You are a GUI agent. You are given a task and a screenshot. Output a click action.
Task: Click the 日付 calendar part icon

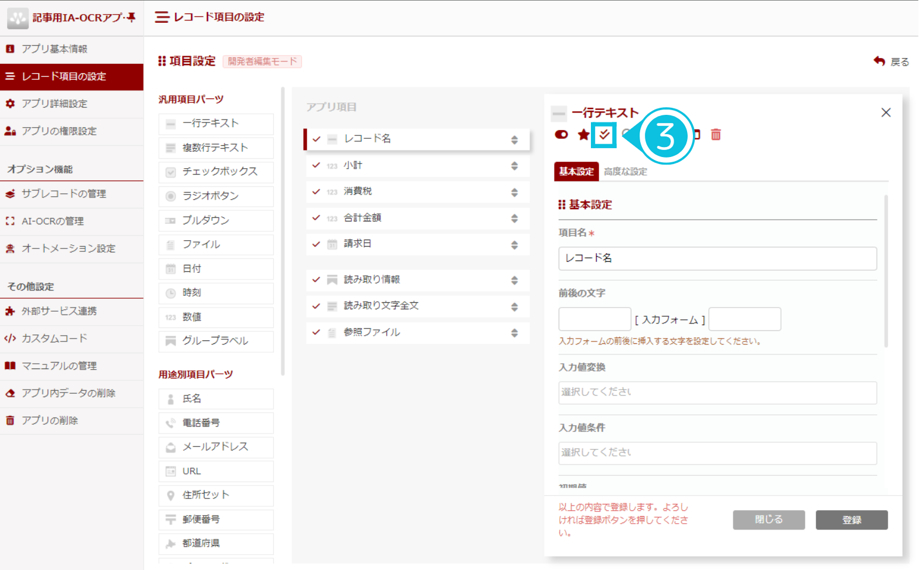click(x=171, y=269)
